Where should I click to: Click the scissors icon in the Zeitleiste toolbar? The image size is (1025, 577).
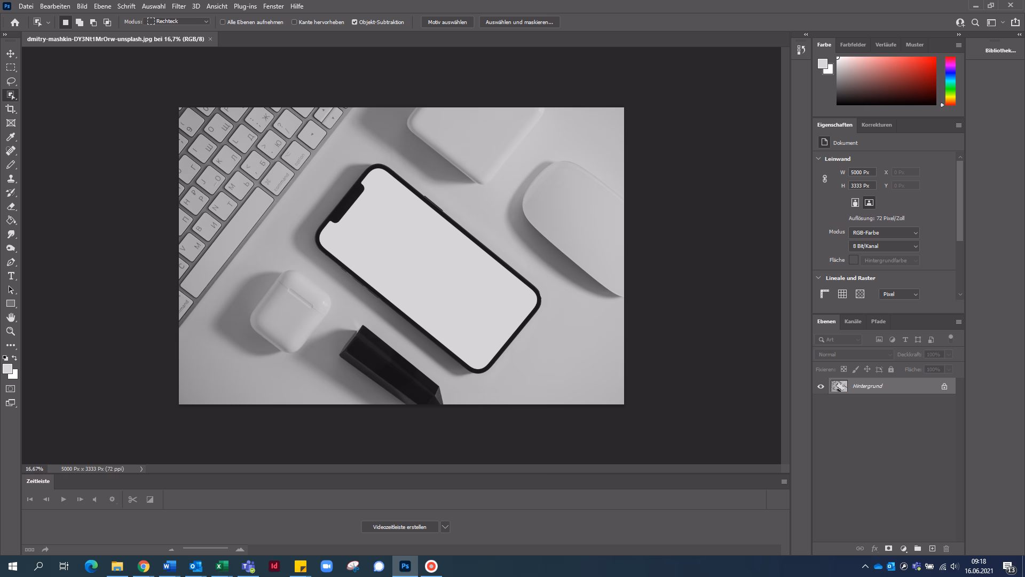[x=132, y=500]
